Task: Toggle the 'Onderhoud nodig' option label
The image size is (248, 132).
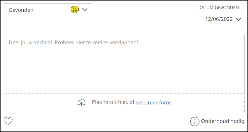Action: 223,121
